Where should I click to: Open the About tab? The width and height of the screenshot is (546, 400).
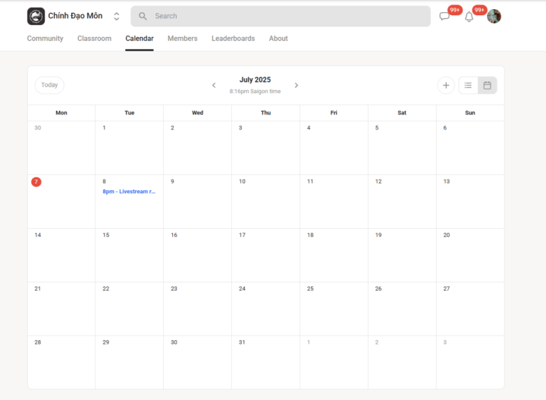[x=278, y=39]
